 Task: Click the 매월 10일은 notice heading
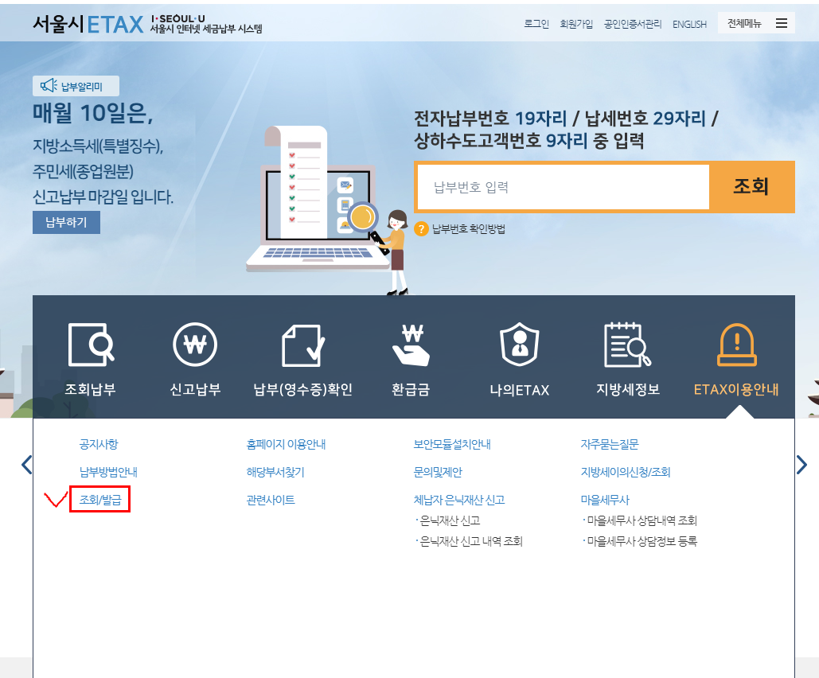93,113
